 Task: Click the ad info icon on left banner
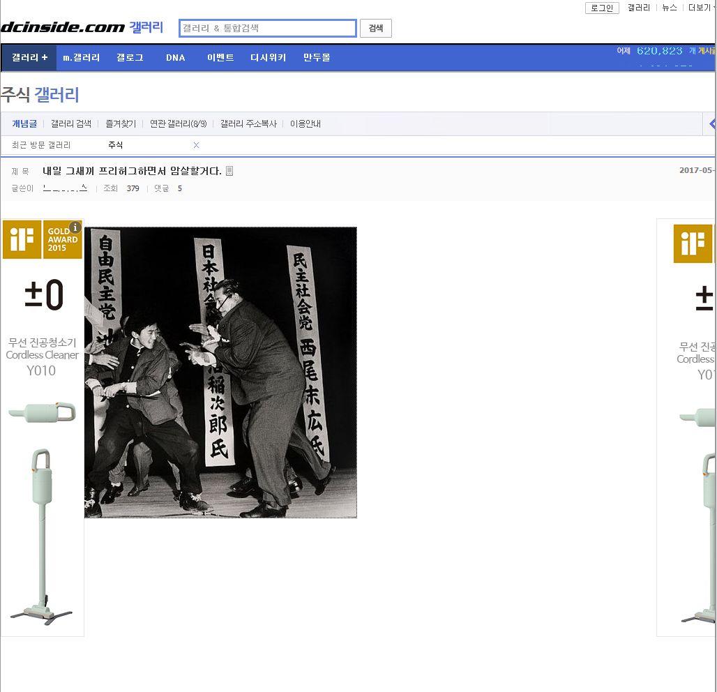75,227
